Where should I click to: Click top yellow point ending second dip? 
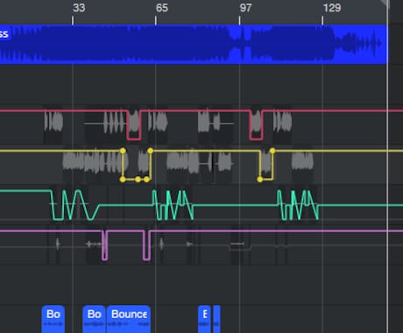(272, 151)
